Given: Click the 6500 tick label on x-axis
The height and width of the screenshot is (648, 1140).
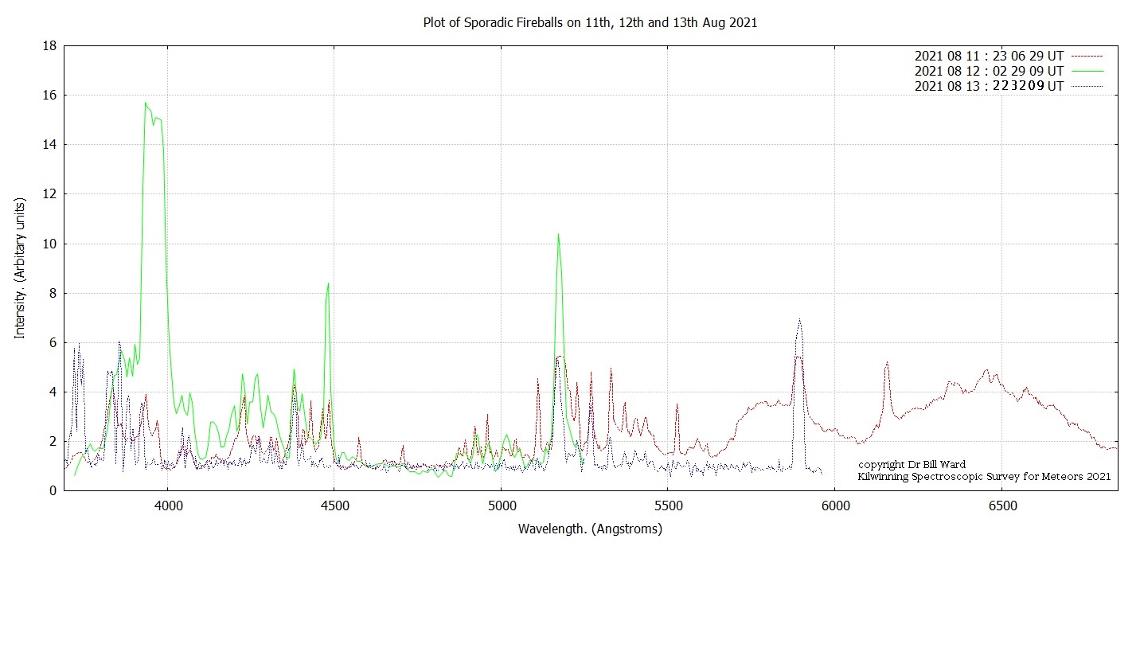Looking at the screenshot, I should click(1003, 505).
